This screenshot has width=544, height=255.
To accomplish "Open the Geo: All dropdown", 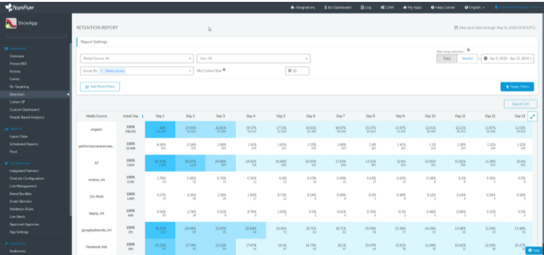I will (254, 59).
